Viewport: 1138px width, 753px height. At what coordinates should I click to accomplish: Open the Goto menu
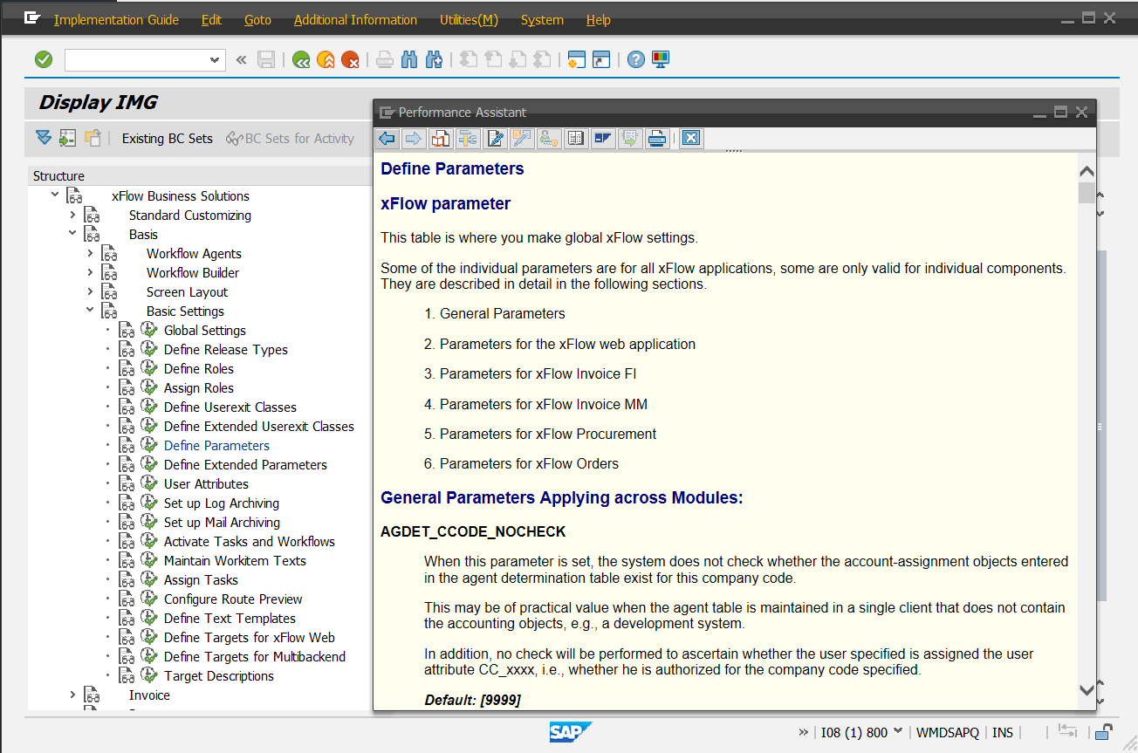click(x=257, y=20)
